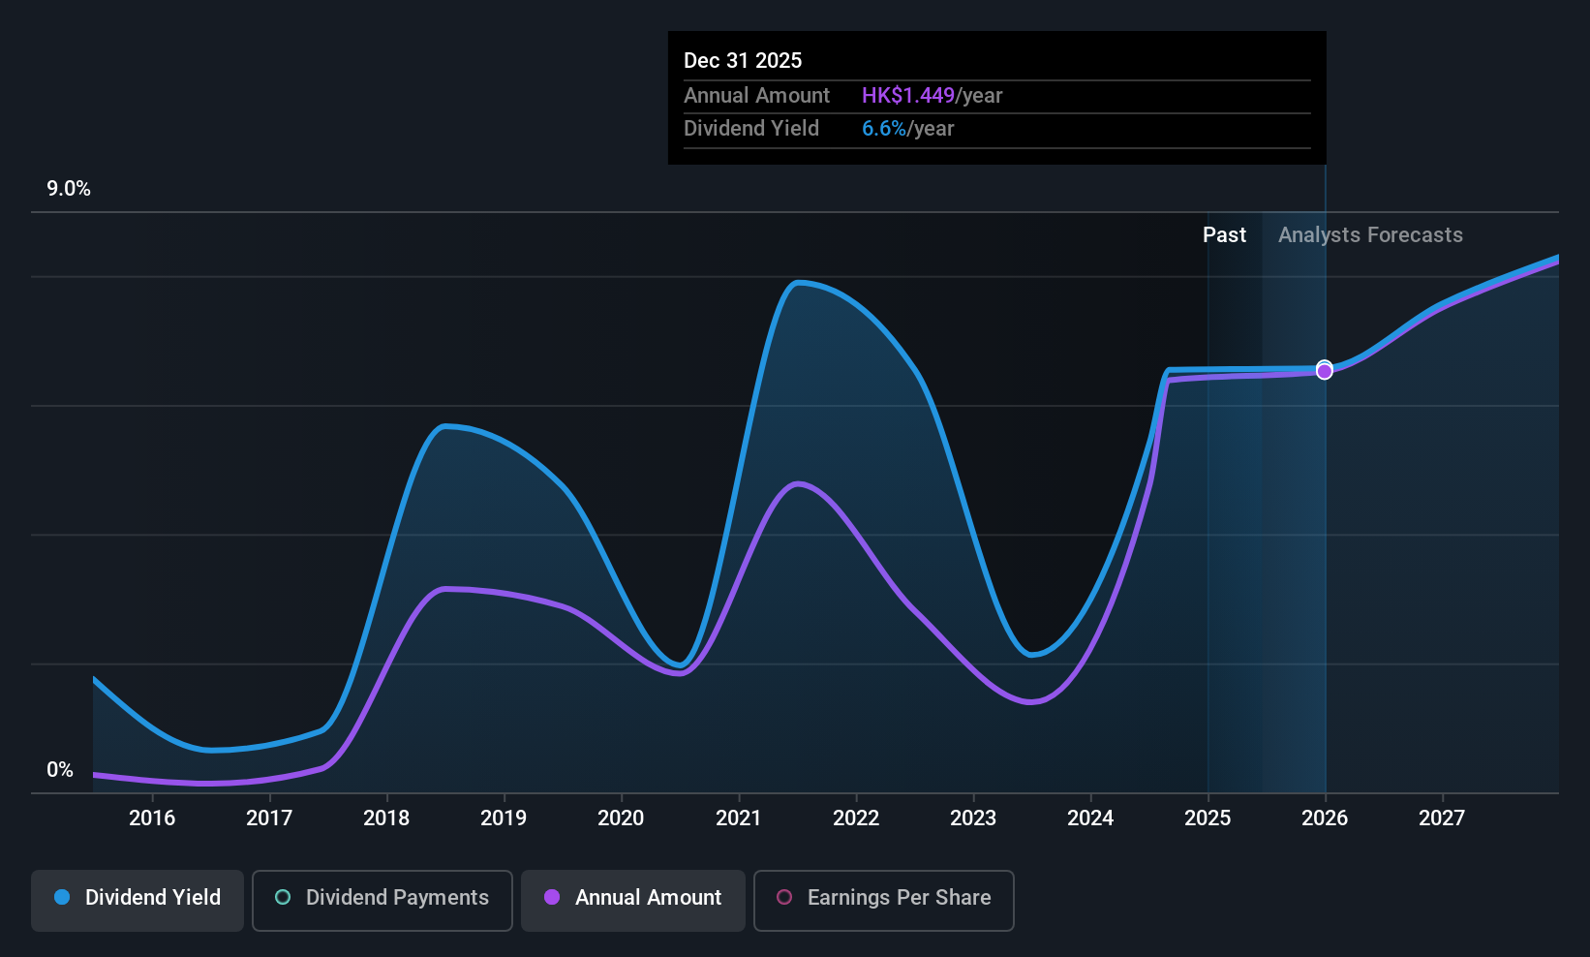Select the 2018 x-axis label
The width and height of the screenshot is (1590, 957).
click(386, 818)
